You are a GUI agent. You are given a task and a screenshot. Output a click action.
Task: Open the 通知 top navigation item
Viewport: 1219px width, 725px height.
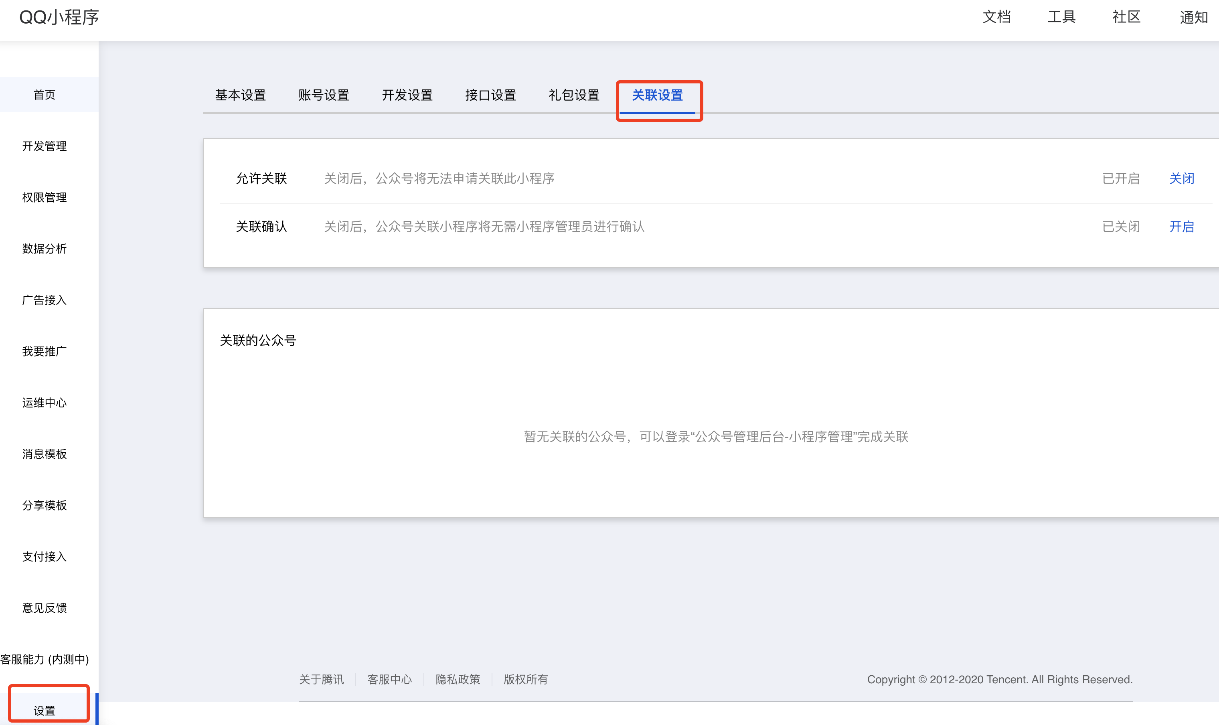1194,18
